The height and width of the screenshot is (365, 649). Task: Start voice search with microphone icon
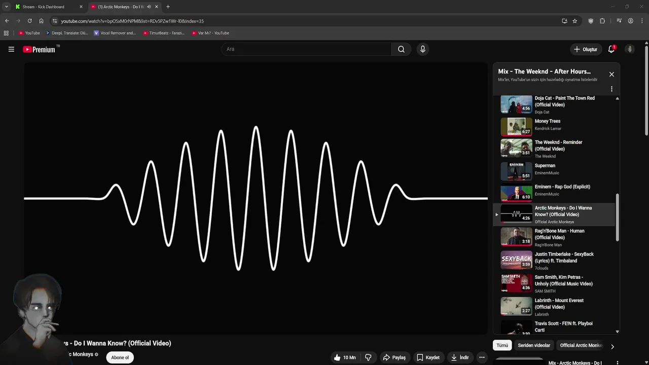point(422,49)
